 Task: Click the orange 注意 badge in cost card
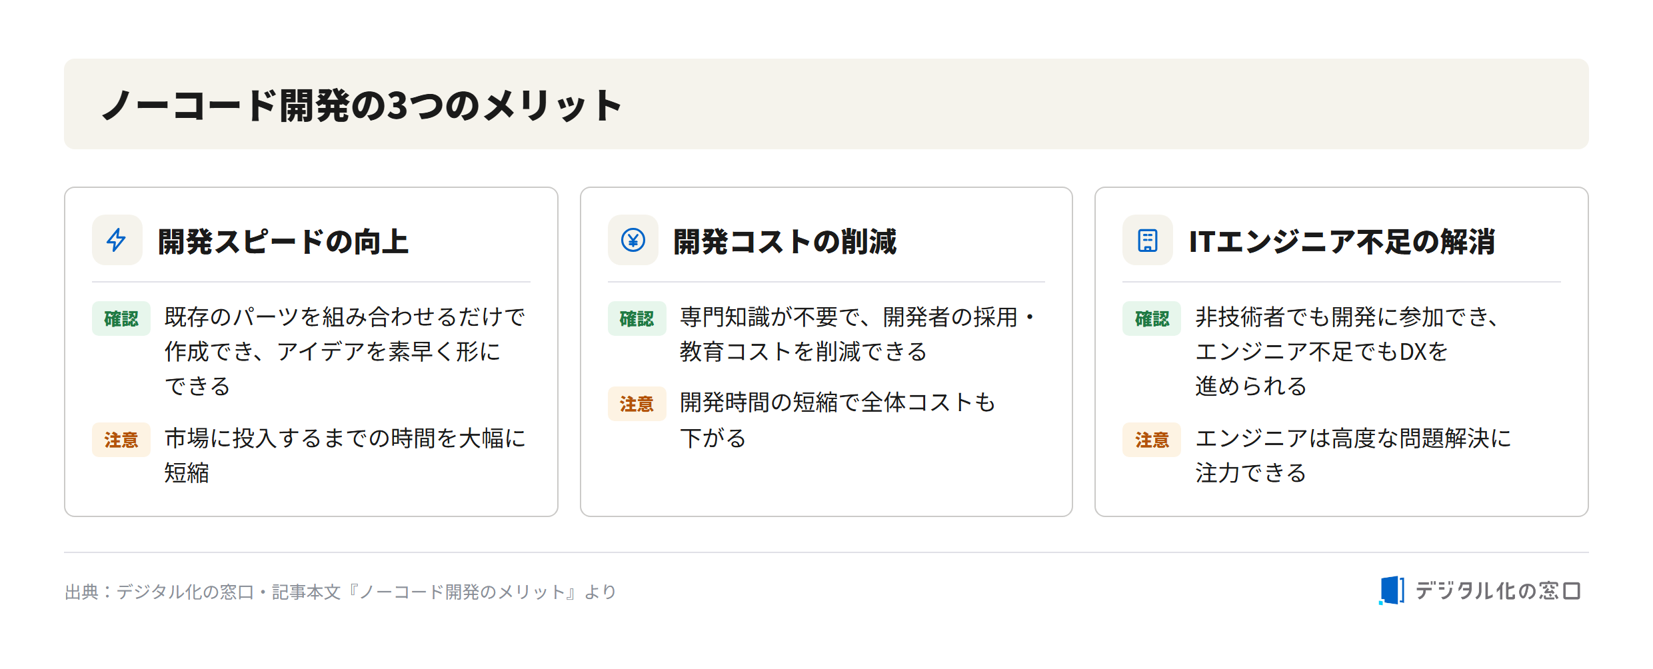tap(637, 404)
